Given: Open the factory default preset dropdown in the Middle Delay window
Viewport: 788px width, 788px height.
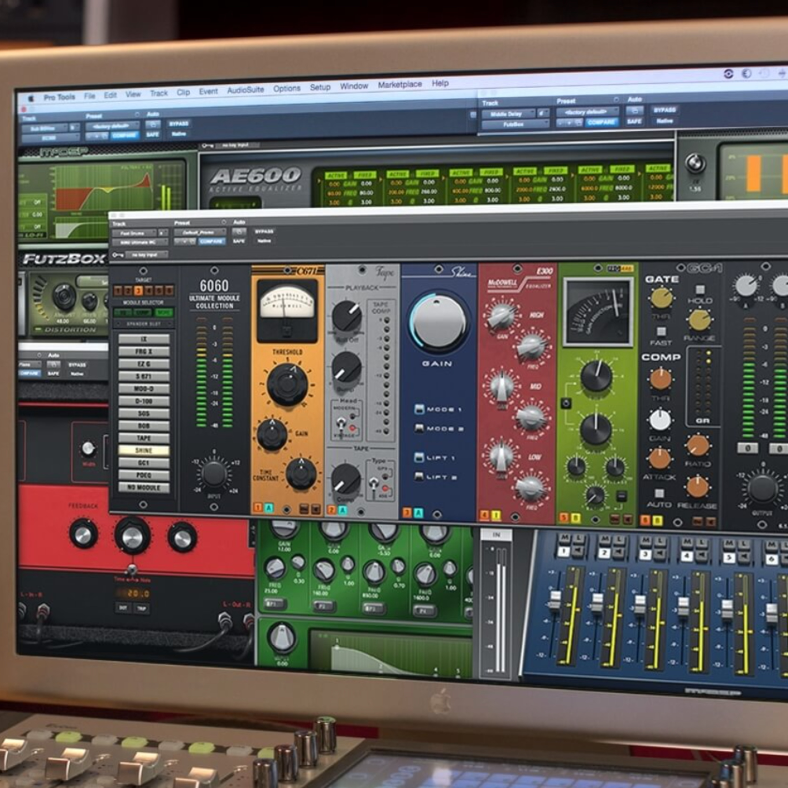Looking at the screenshot, I should click(588, 112).
